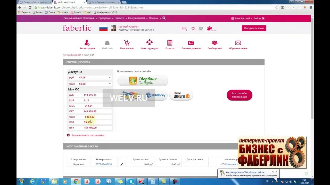This screenshot has height=185, width=330.
Task: Reload the page in Chrome
Action: point(30,7)
